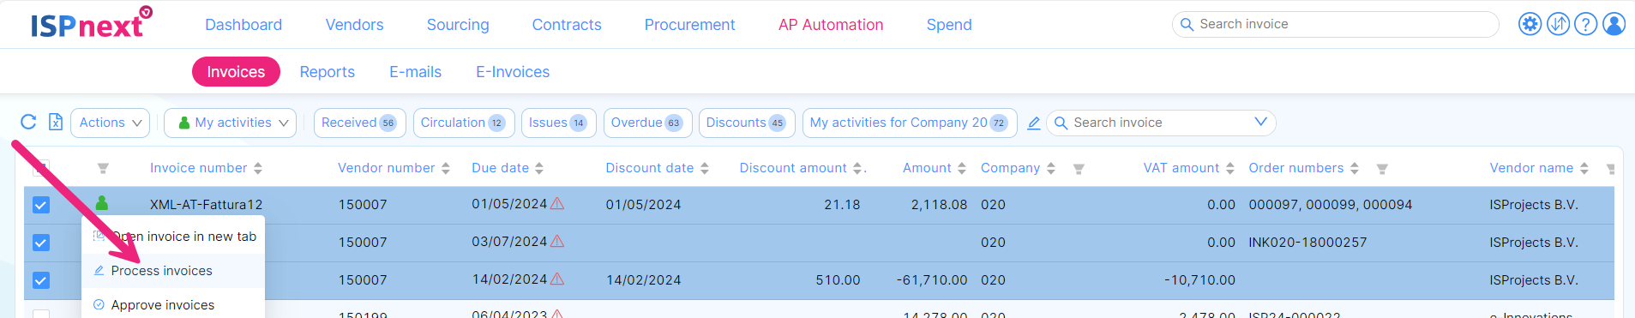The height and width of the screenshot is (318, 1635).
Task: Sort by Due date arrows
Action: point(539,169)
